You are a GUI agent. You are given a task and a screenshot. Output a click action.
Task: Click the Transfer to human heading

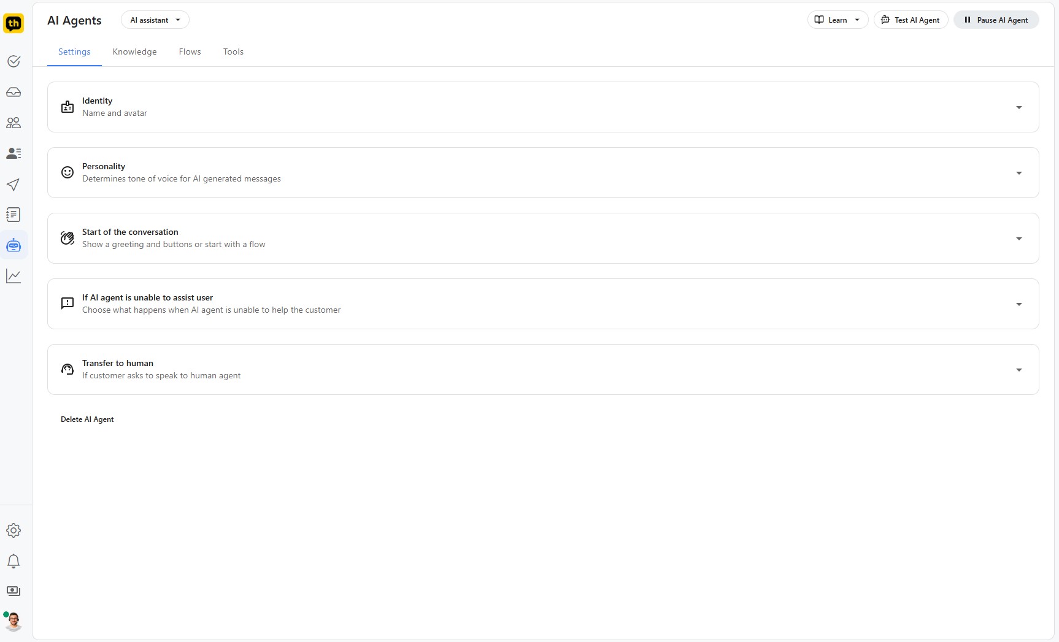(118, 363)
